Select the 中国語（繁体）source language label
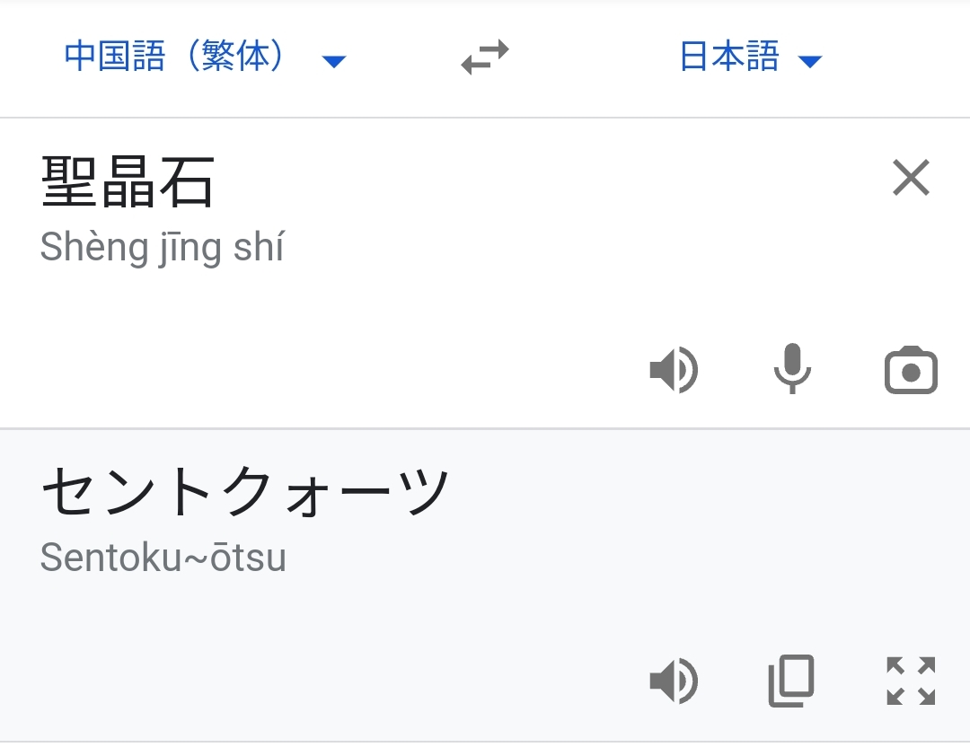This screenshot has width=970, height=756. click(x=176, y=57)
